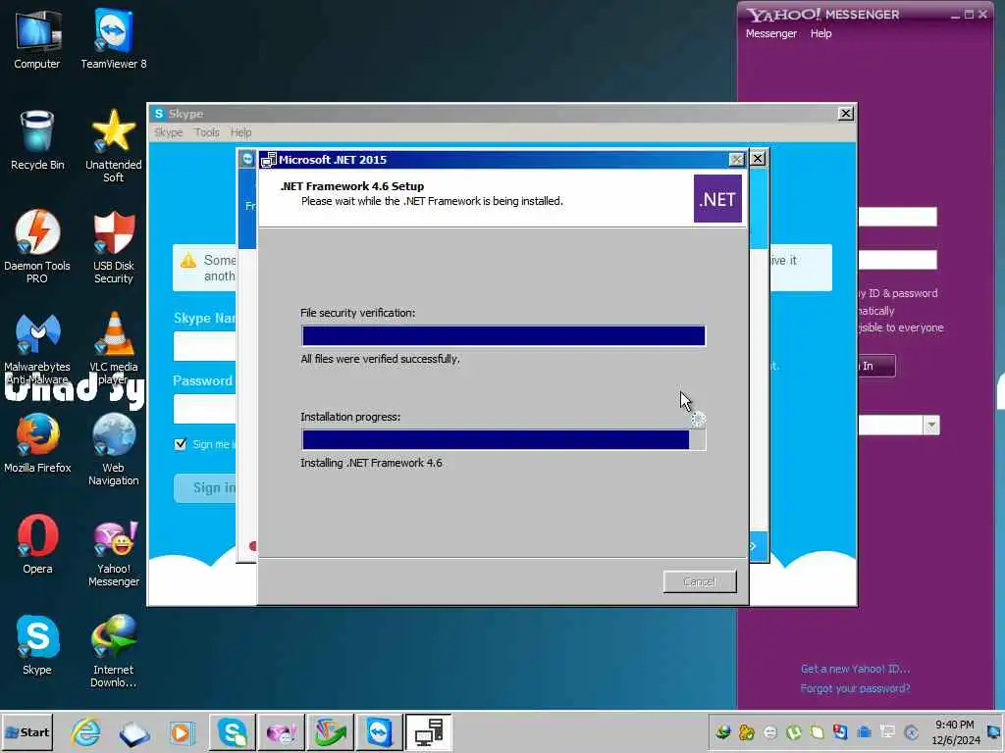Screen dimensions: 1005x753
Task: Toggle the Sign me in checkbox in Skype
Action: (x=181, y=444)
